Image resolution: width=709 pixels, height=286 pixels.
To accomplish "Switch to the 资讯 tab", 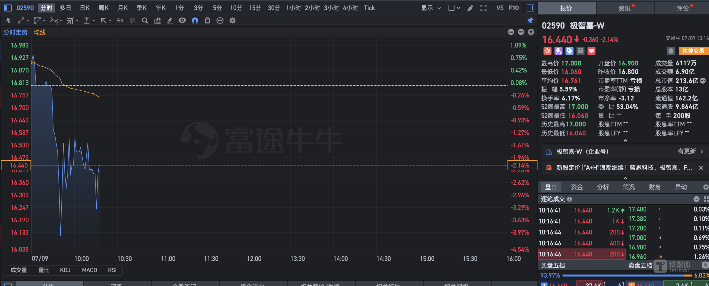I will (624, 8).
